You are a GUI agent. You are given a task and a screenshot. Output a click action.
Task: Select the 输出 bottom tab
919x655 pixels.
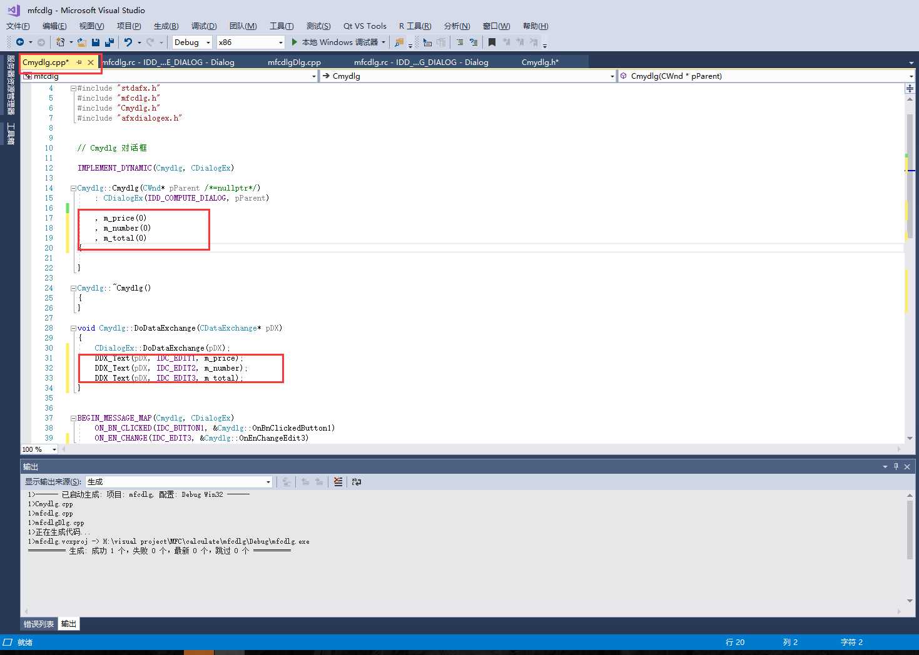click(x=69, y=624)
